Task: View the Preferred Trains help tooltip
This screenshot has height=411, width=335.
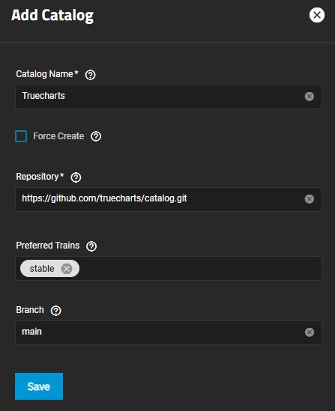Action: tap(91, 246)
